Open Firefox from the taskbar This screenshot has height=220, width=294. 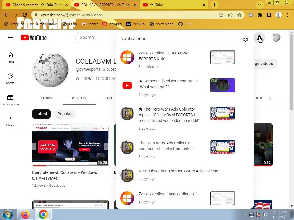pos(26,214)
